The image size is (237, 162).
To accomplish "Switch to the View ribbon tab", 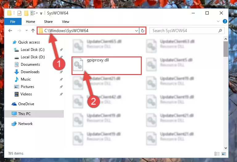I will tap(65, 22).
